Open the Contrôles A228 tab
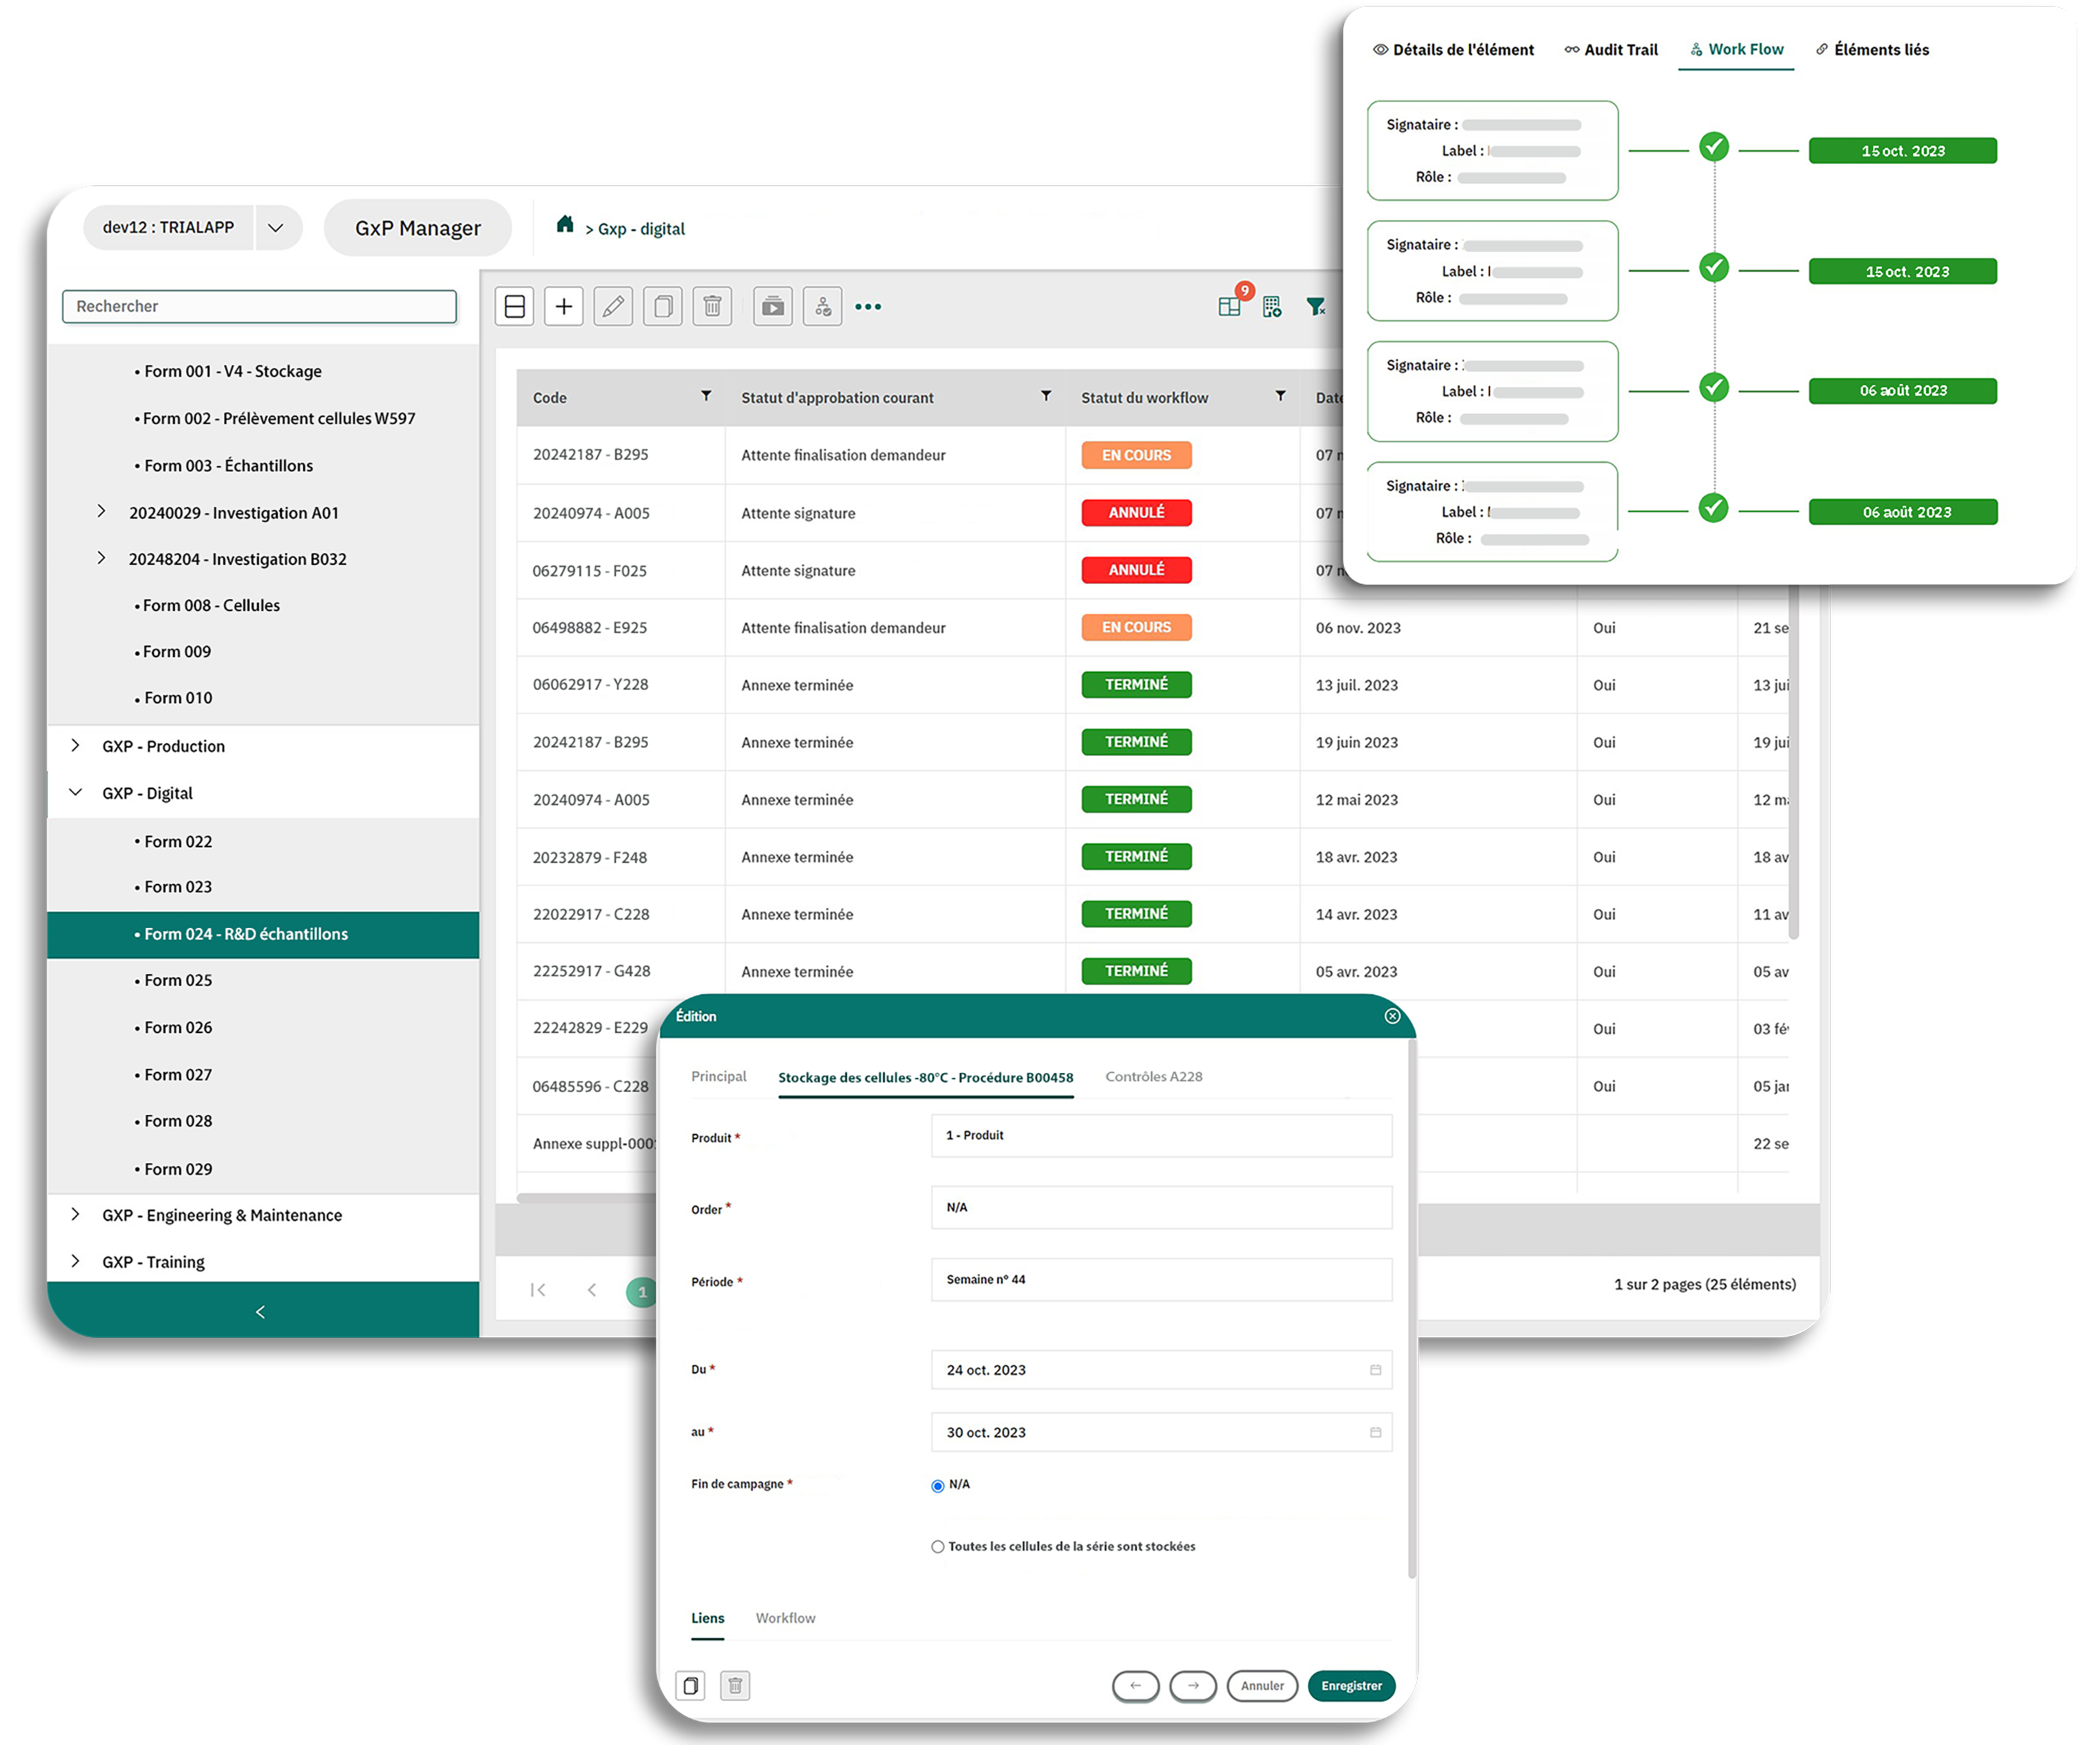The height and width of the screenshot is (1745, 2100). [1153, 1076]
